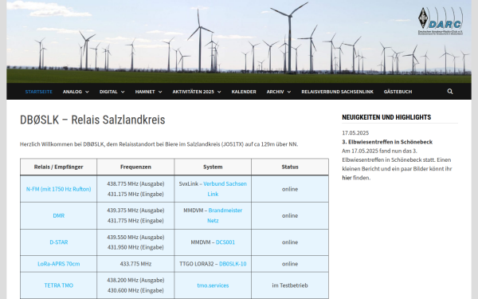This screenshot has height=299, width=478.
Task: Select the '433.775 MHz' frequency cell
Action: tap(135, 264)
